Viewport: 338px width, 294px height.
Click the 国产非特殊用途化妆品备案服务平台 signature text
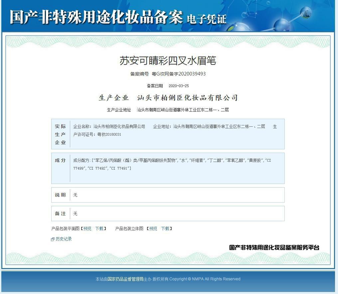(x=274, y=247)
